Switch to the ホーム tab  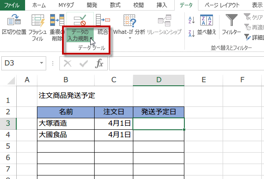[x=39, y=5]
